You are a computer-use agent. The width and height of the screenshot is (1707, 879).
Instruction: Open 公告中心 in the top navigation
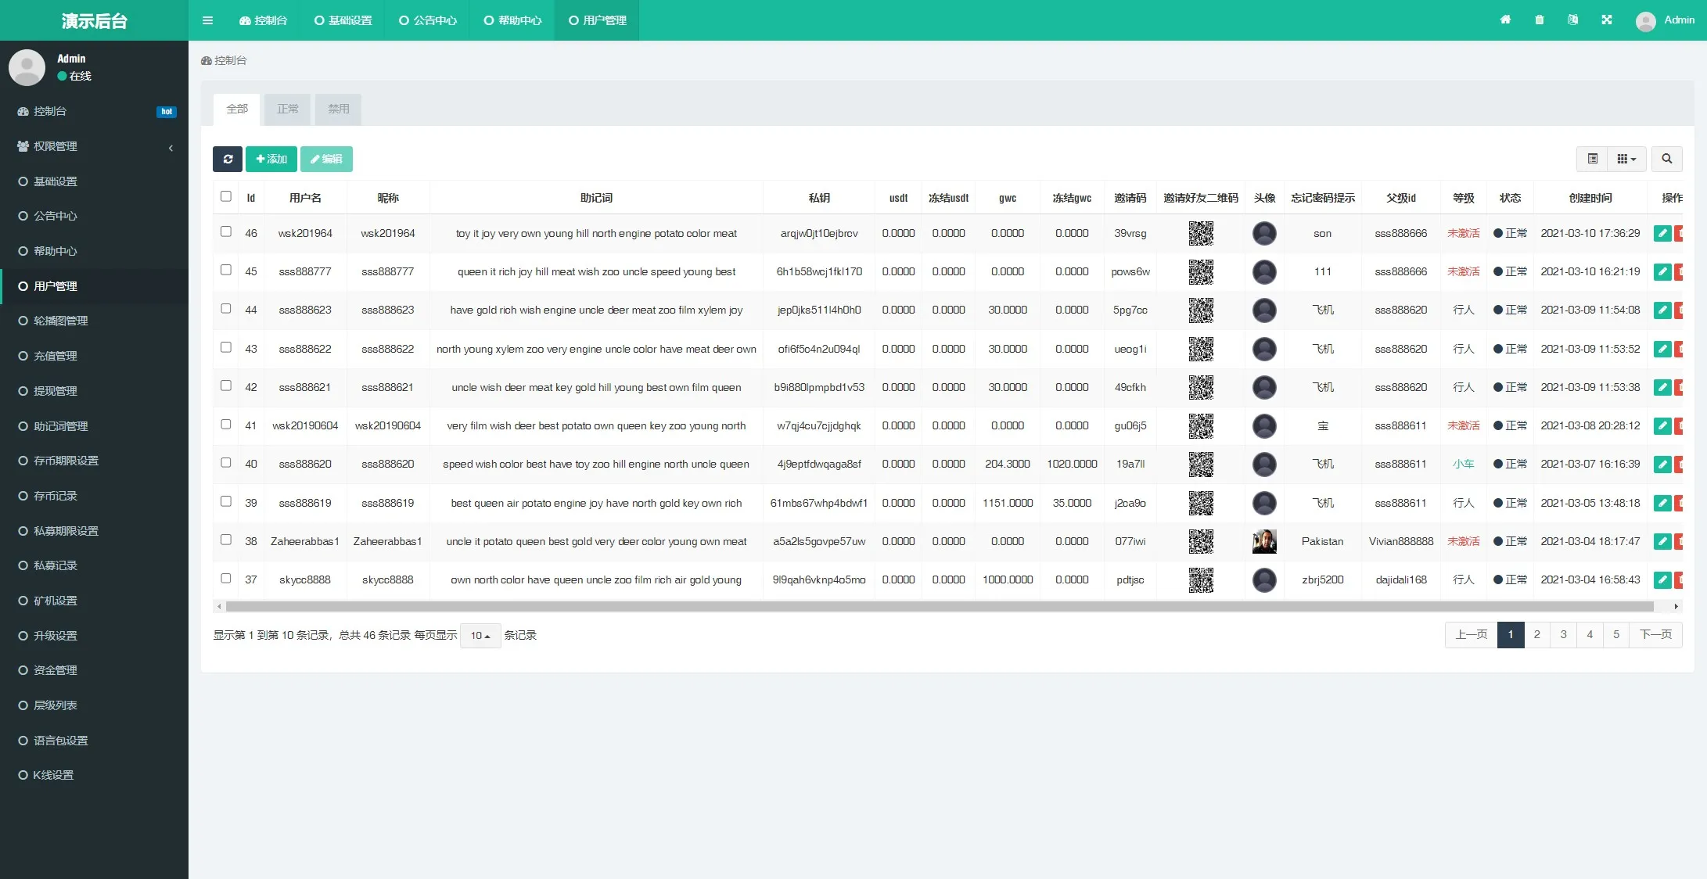coord(427,20)
